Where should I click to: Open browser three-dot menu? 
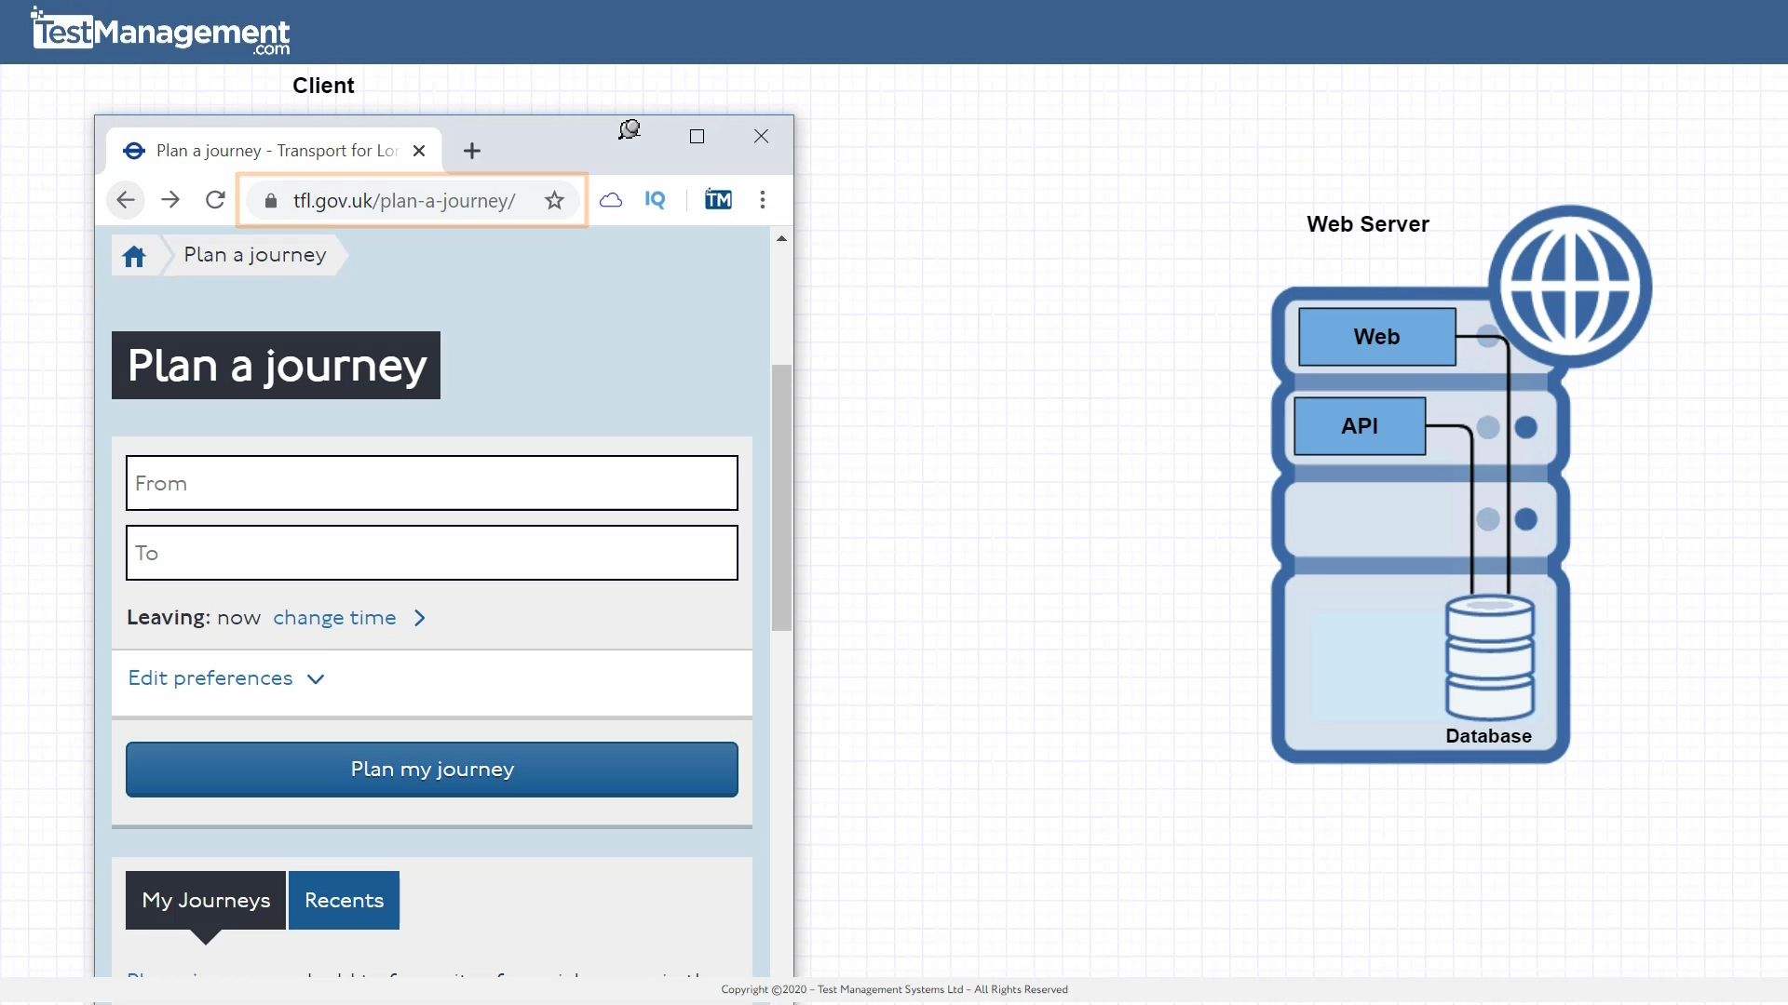coord(763,200)
